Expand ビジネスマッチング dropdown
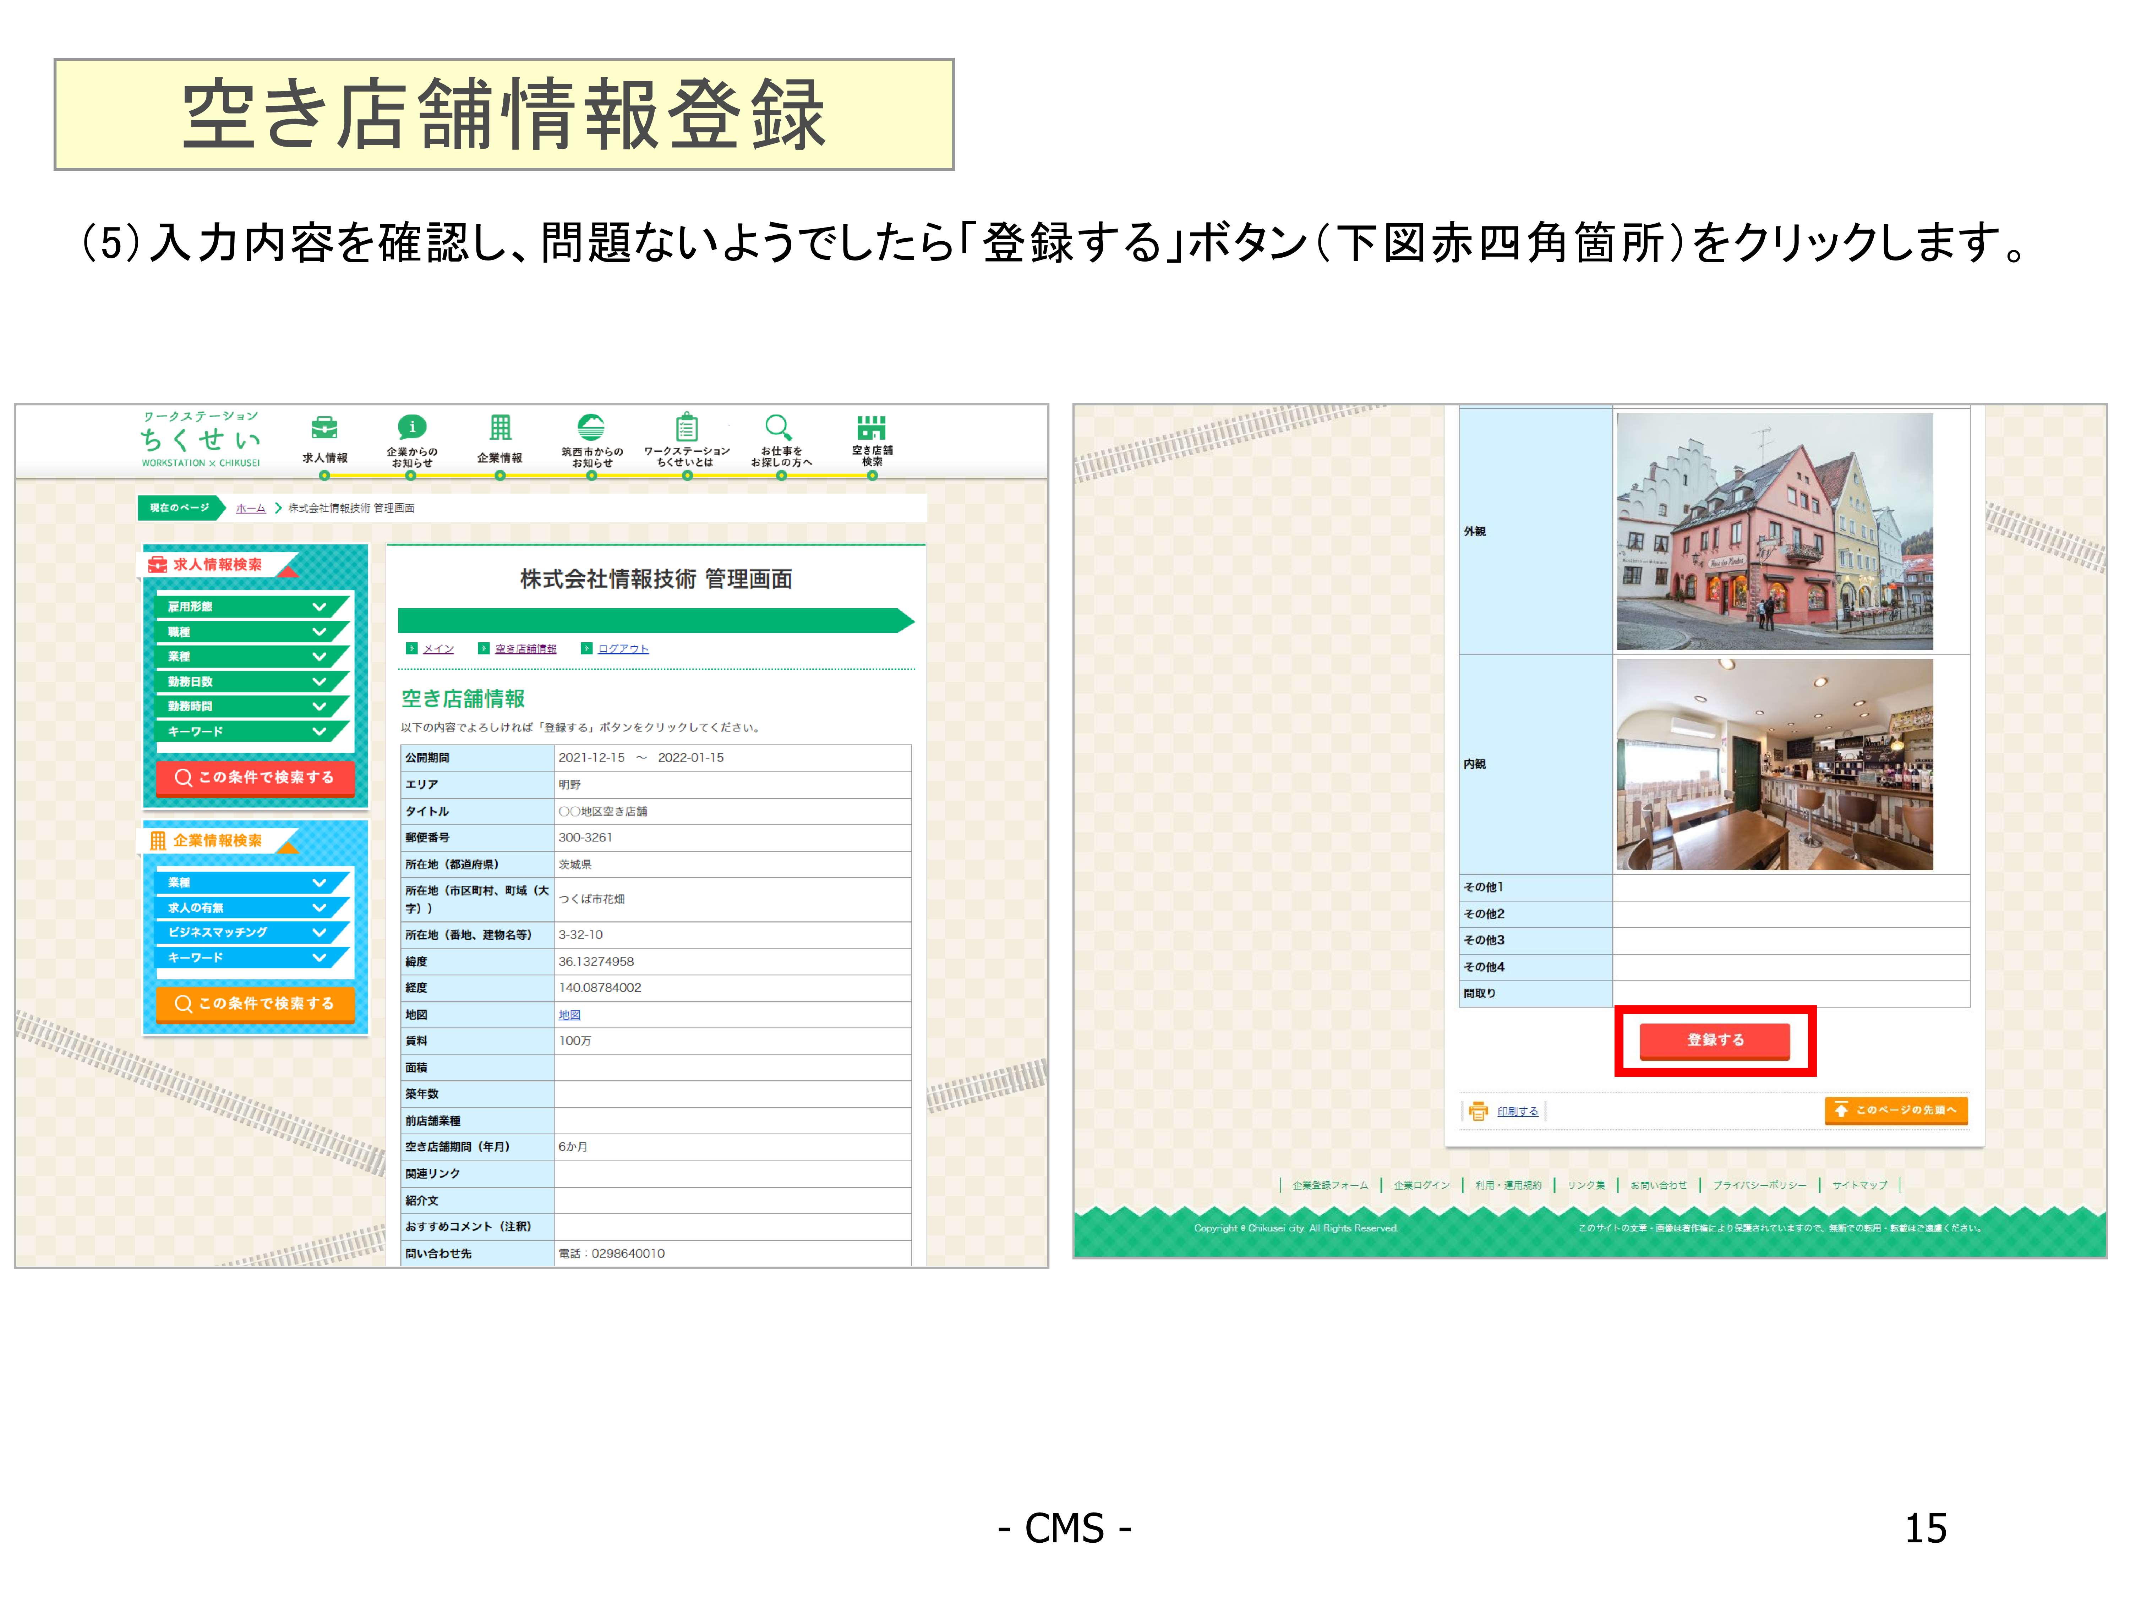 pyautogui.click(x=252, y=933)
